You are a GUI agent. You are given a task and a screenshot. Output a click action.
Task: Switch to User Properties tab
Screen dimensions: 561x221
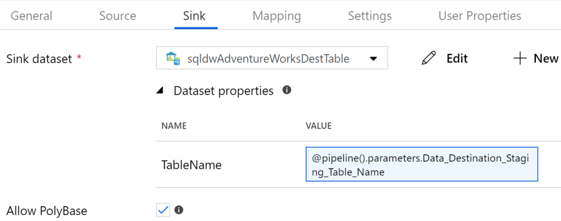[479, 16]
